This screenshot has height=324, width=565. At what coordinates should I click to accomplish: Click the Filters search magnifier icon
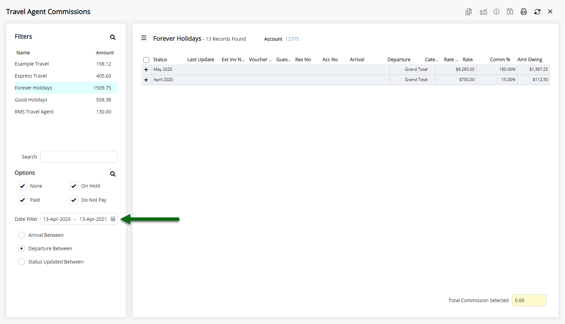click(x=113, y=37)
